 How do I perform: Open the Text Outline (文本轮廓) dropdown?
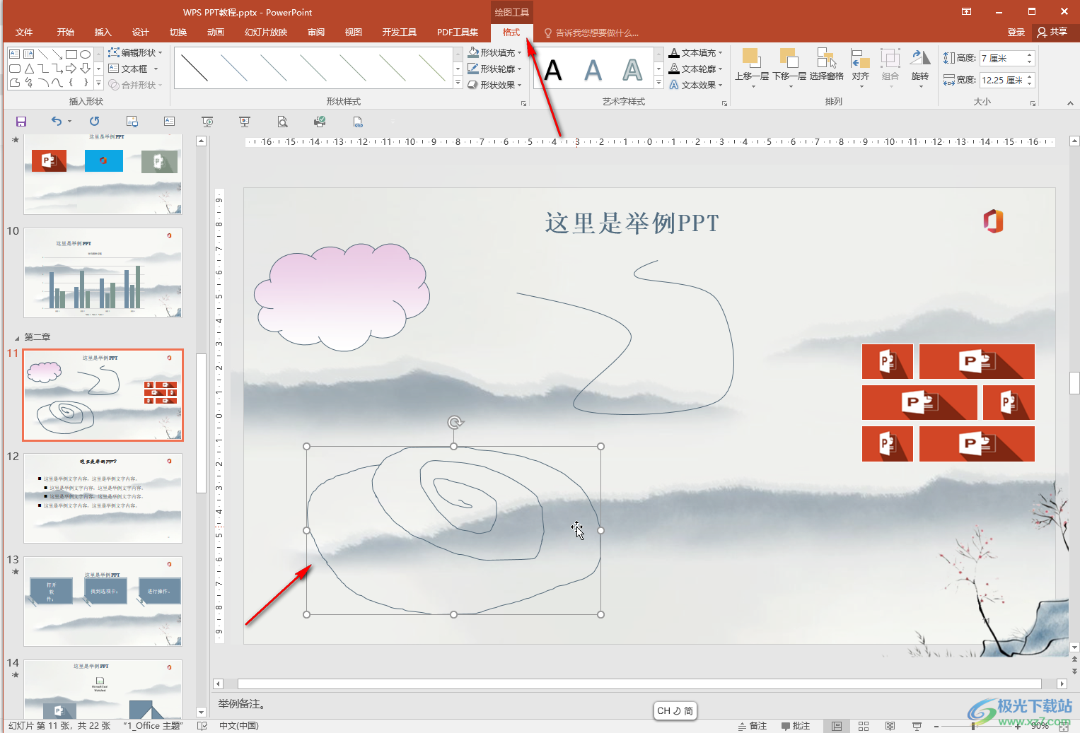click(696, 69)
